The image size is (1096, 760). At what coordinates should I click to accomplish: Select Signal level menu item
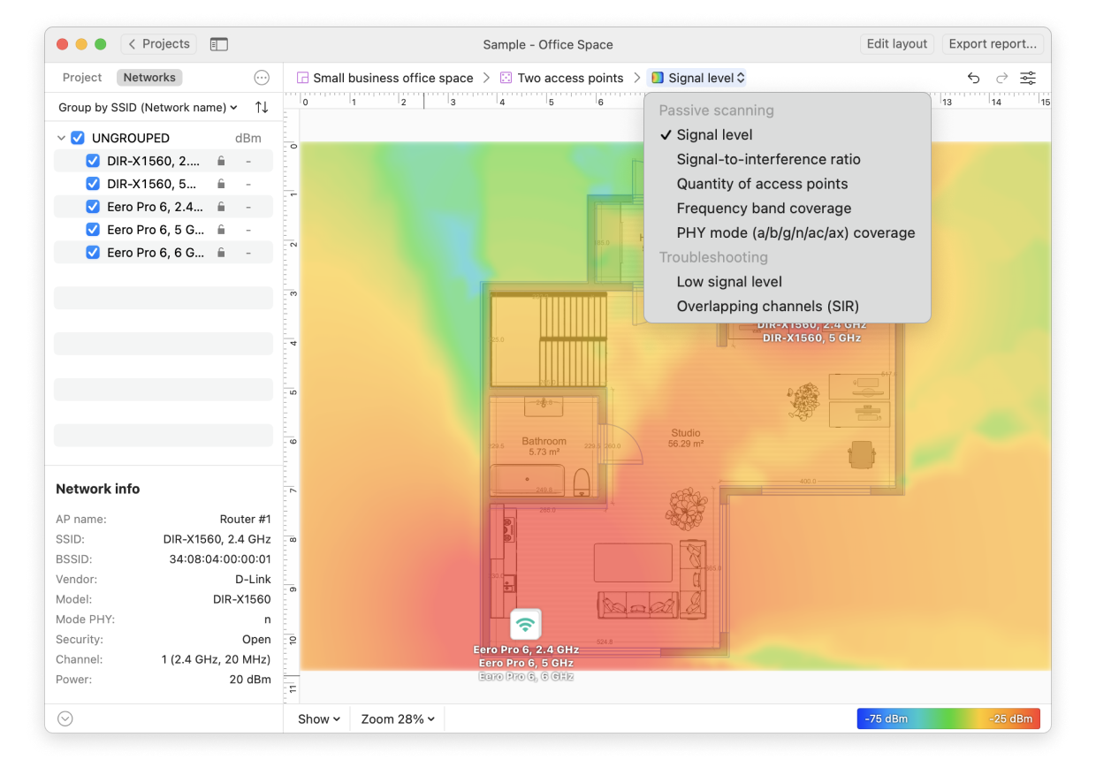point(787,135)
